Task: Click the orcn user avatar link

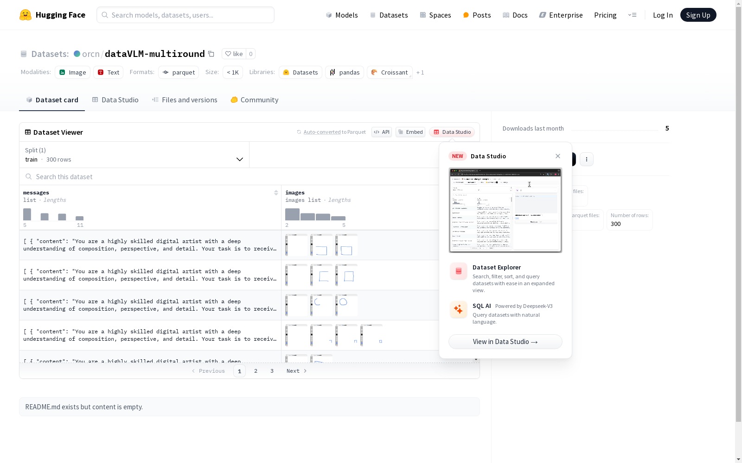Action: pyautogui.click(x=77, y=54)
